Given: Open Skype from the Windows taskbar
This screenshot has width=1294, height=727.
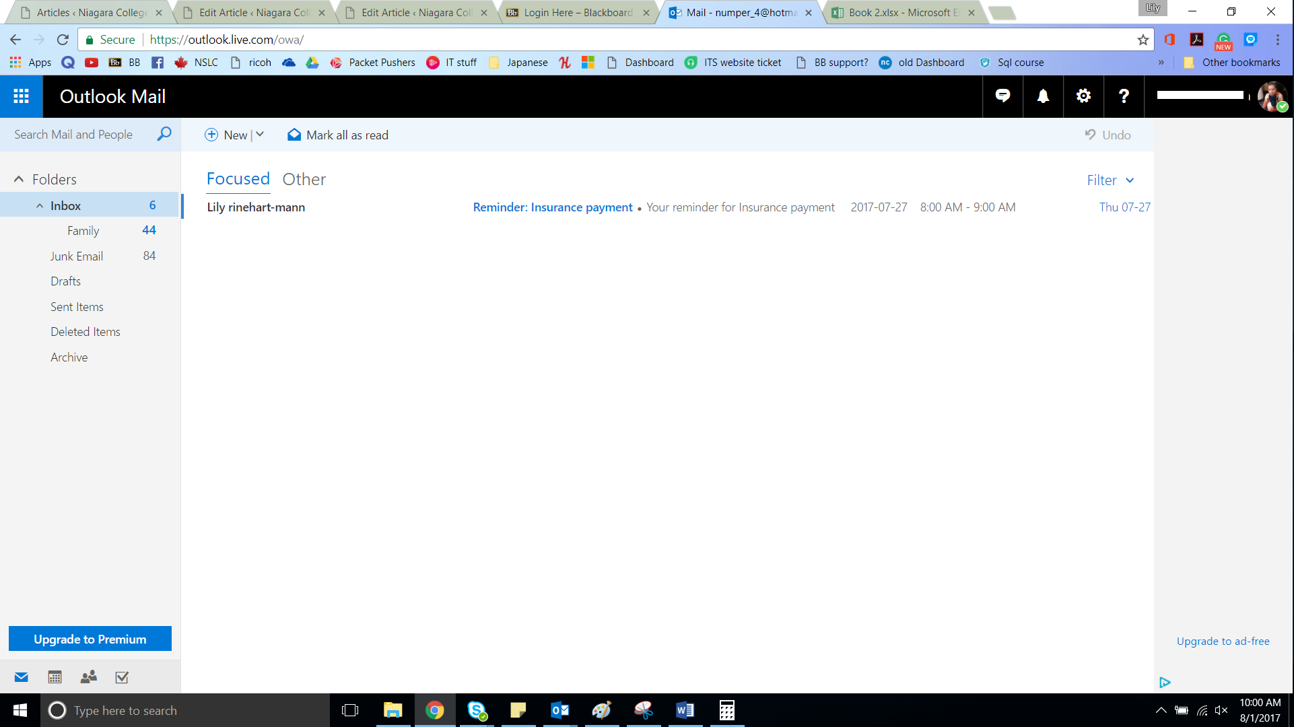Looking at the screenshot, I should coord(477,710).
